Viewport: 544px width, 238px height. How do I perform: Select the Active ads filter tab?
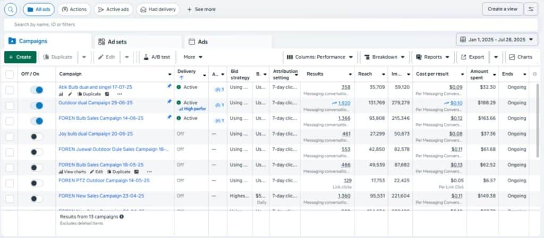click(114, 9)
